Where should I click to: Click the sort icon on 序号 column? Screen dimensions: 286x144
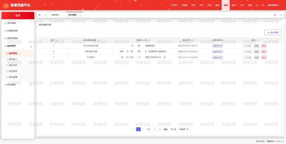click(x=57, y=40)
